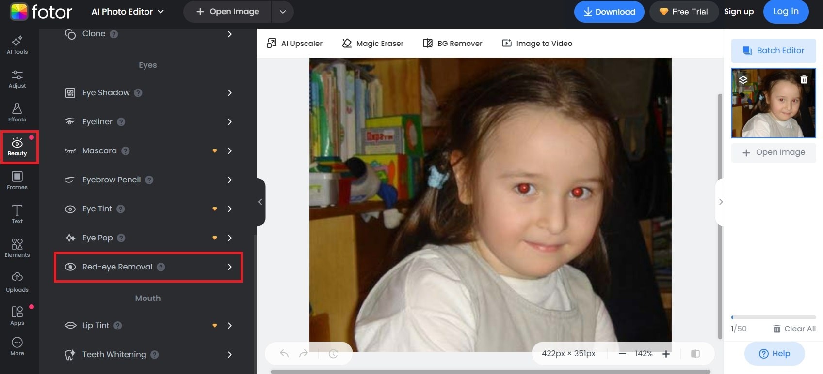The width and height of the screenshot is (823, 374).
Task: Expand the Eye Pop options
Action: (230, 238)
